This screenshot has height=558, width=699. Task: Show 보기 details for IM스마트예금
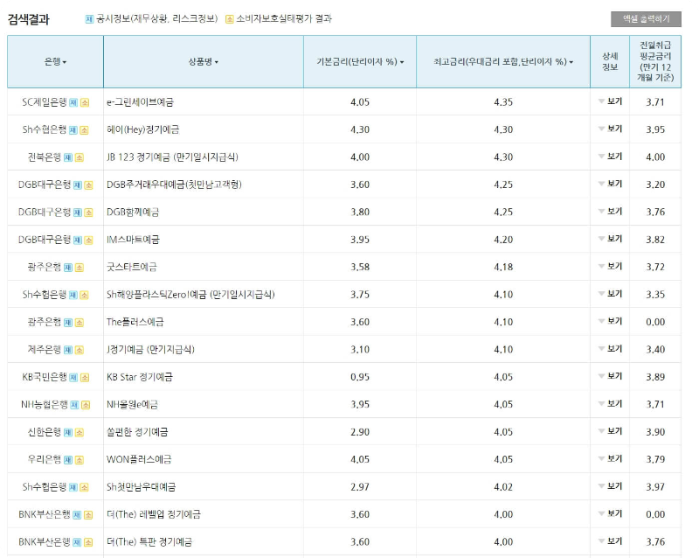coord(610,239)
